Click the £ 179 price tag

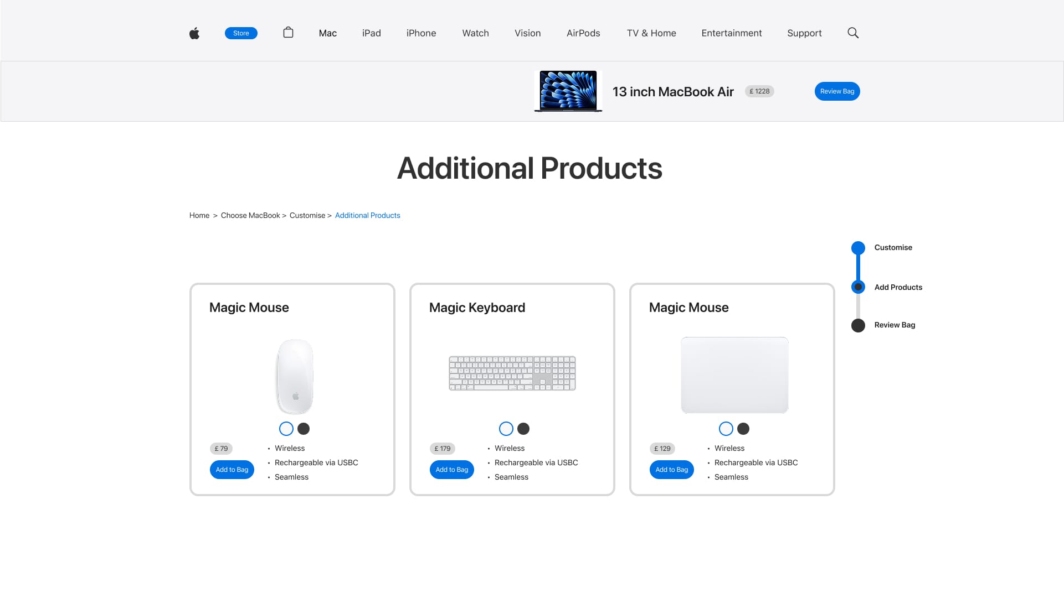coord(443,449)
